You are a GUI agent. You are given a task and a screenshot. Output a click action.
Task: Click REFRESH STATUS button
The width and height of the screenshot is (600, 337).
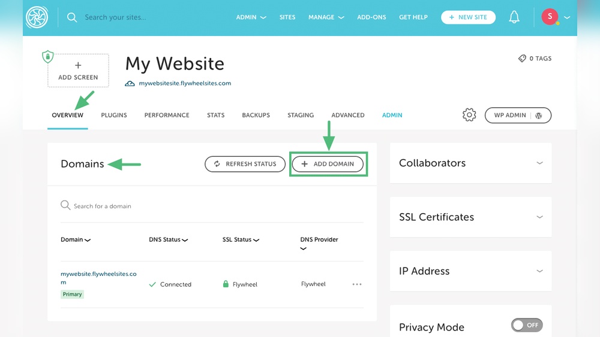(245, 164)
